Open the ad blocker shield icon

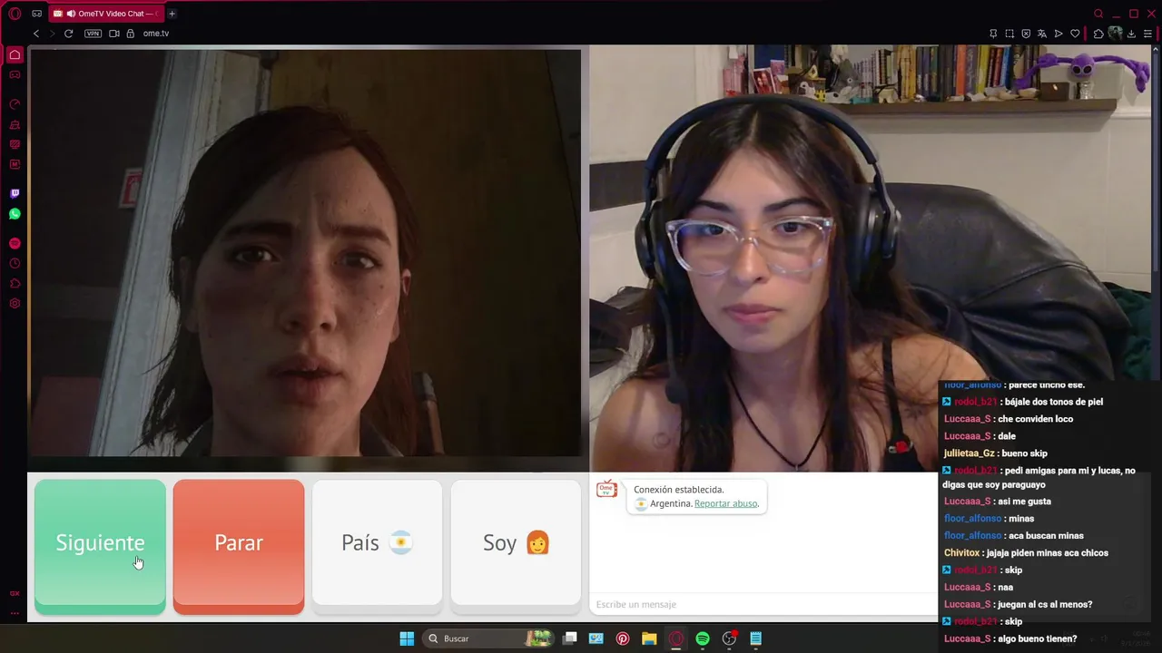click(1026, 34)
